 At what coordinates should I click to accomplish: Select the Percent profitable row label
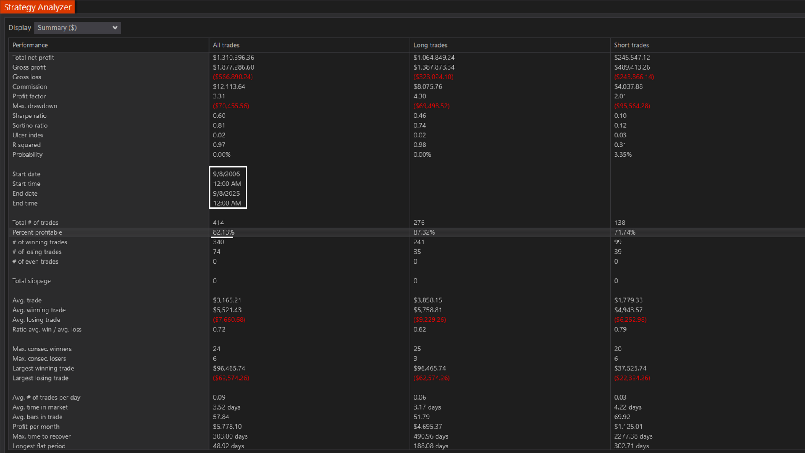tap(37, 232)
